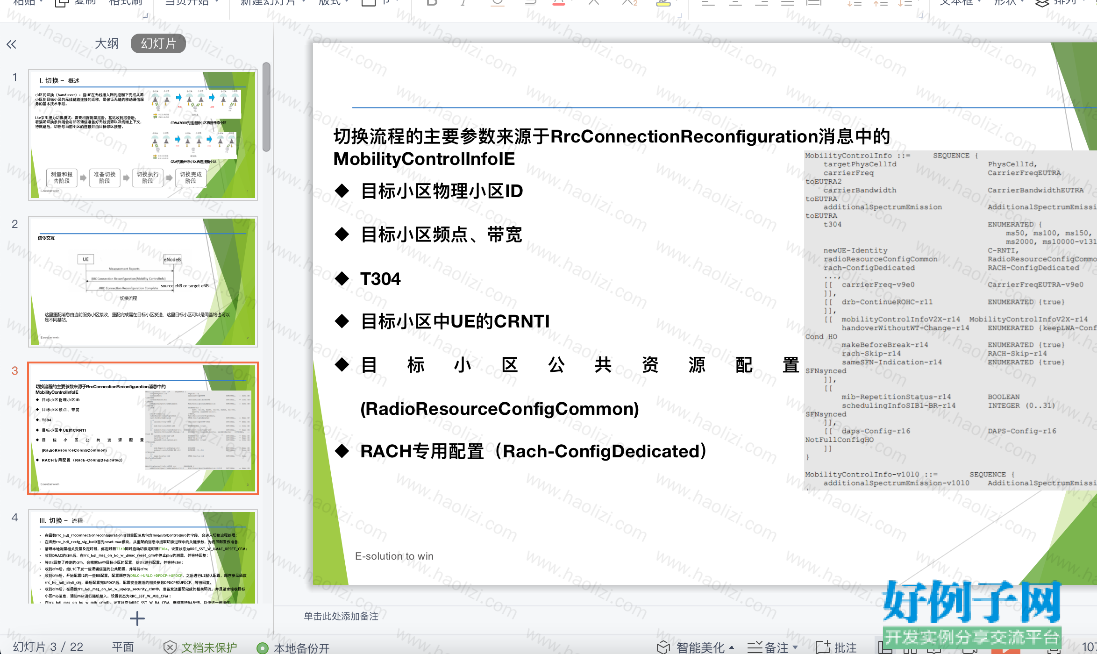Collapse the slide panel with double-chevron icon
Screen dimensions: 1097x654
coord(11,44)
